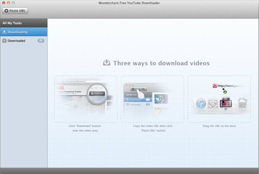
Task: Click the All My Tasks header
Action: [x=24, y=23]
